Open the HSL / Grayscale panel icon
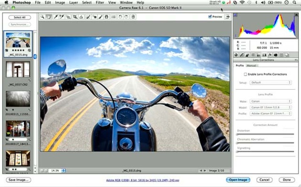The image size is (301, 187). tap(253, 55)
